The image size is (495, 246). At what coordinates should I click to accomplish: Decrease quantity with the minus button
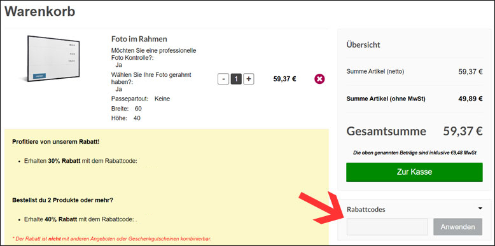223,79
